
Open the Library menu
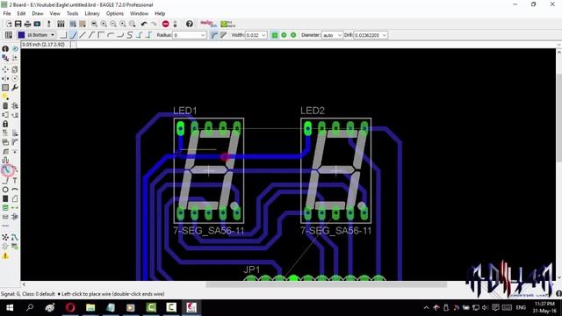click(x=92, y=14)
